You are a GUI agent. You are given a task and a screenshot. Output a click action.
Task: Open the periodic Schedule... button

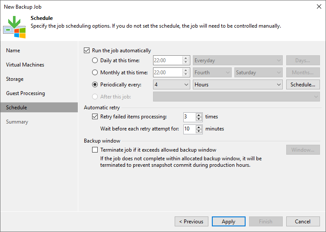tap(303, 85)
